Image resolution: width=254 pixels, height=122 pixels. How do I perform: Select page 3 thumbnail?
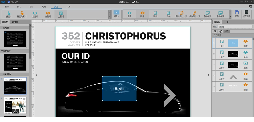point(15,105)
